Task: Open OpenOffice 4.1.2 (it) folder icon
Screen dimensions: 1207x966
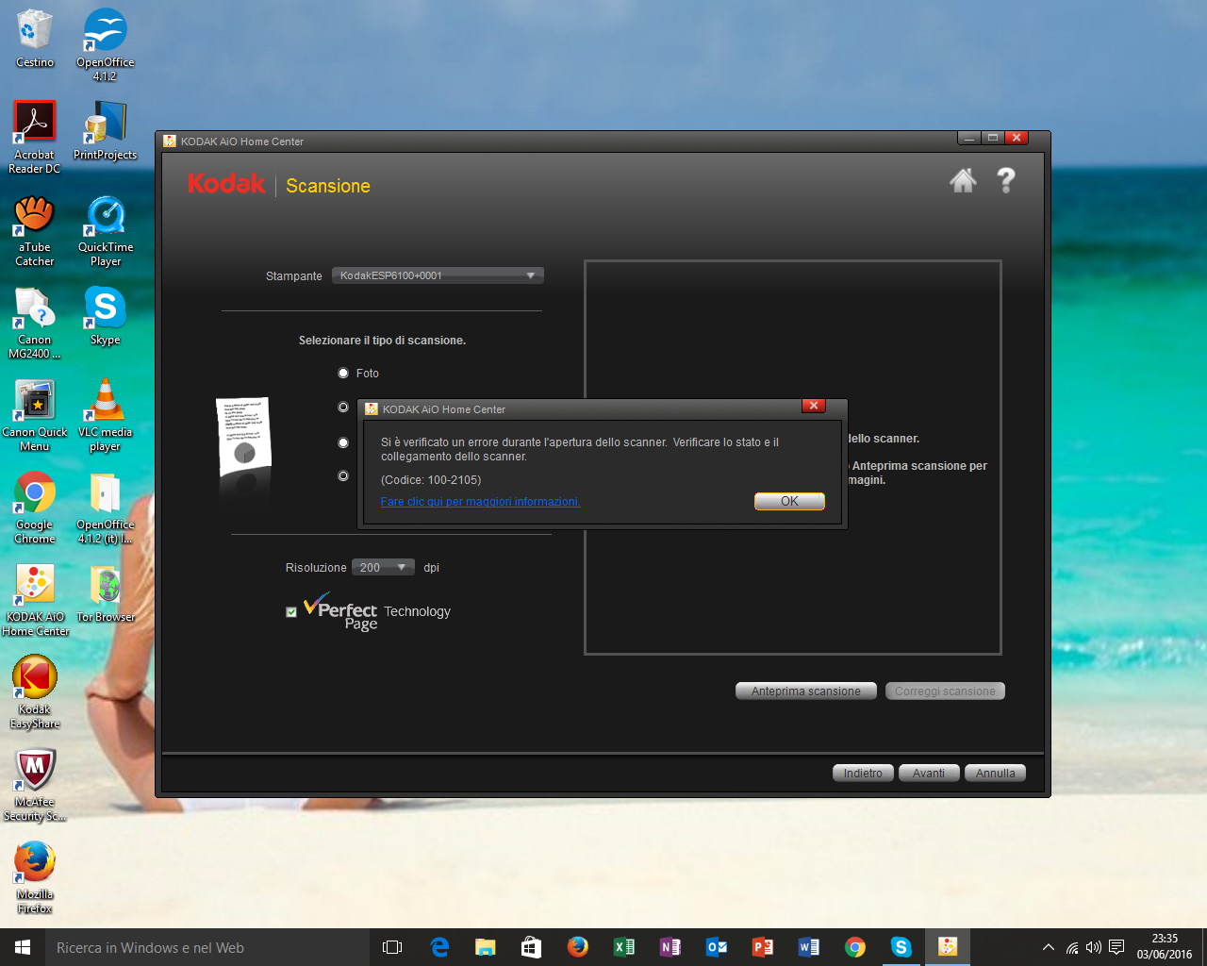Action: 106,507
